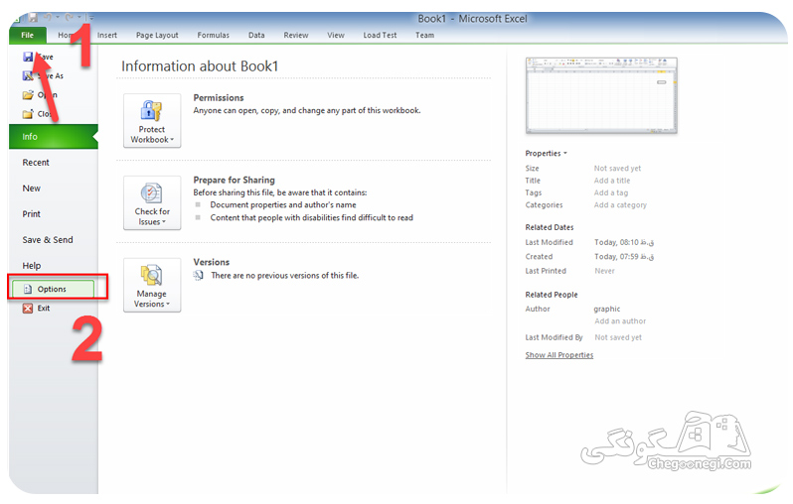The width and height of the screenshot is (793, 504).
Task: Click the Exit red X icon
Action: [28, 309]
